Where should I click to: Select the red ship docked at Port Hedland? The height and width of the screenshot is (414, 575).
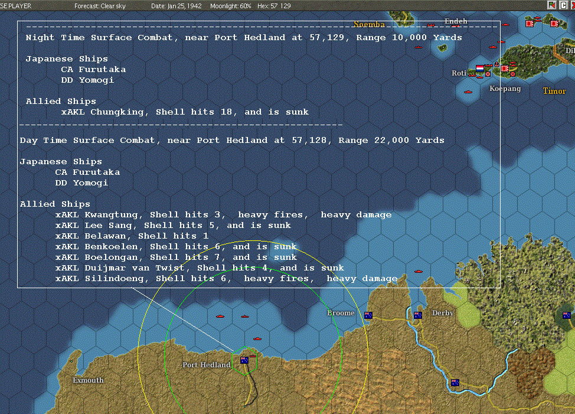pyautogui.click(x=253, y=356)
